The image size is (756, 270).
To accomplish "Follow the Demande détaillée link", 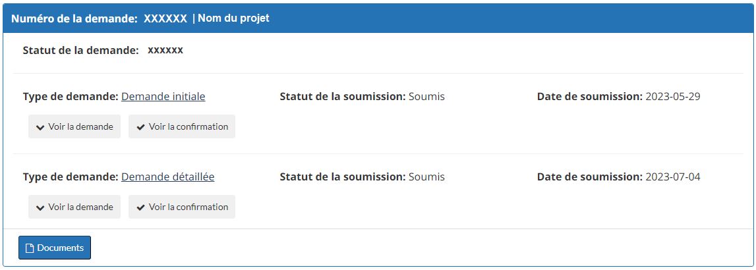I will [167, 177].
